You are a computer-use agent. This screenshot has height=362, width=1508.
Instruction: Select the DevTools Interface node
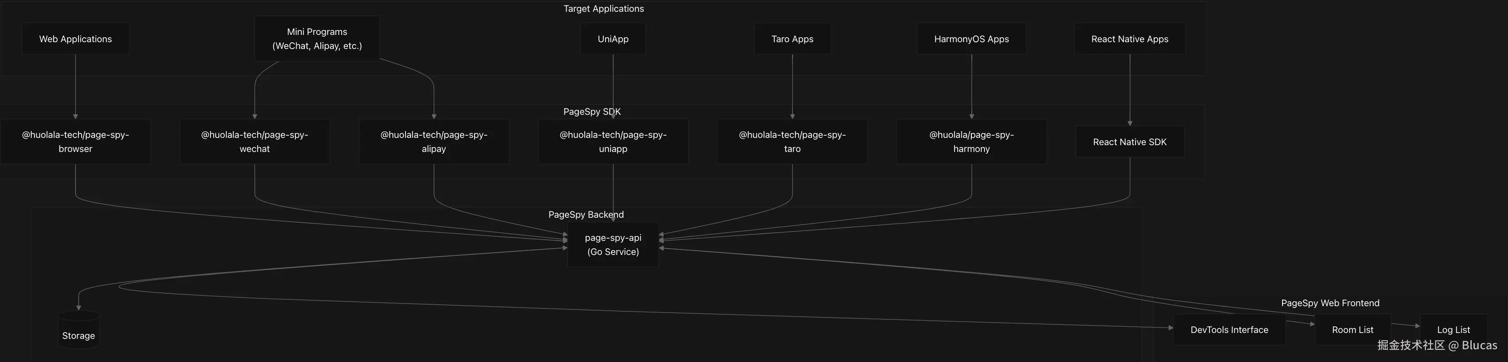coord(1229,330)
